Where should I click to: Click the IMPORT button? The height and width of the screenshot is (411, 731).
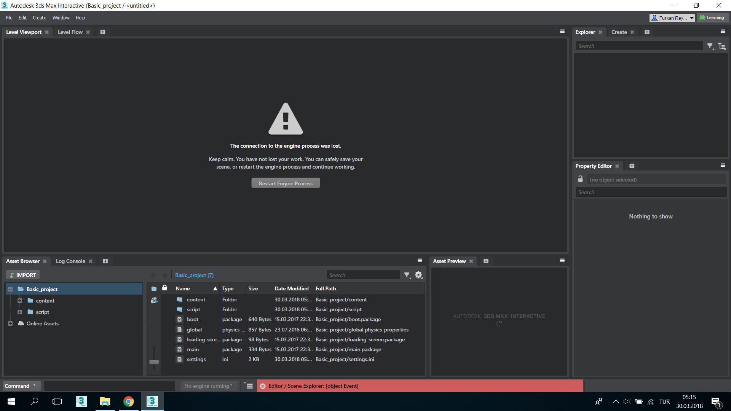23,275
